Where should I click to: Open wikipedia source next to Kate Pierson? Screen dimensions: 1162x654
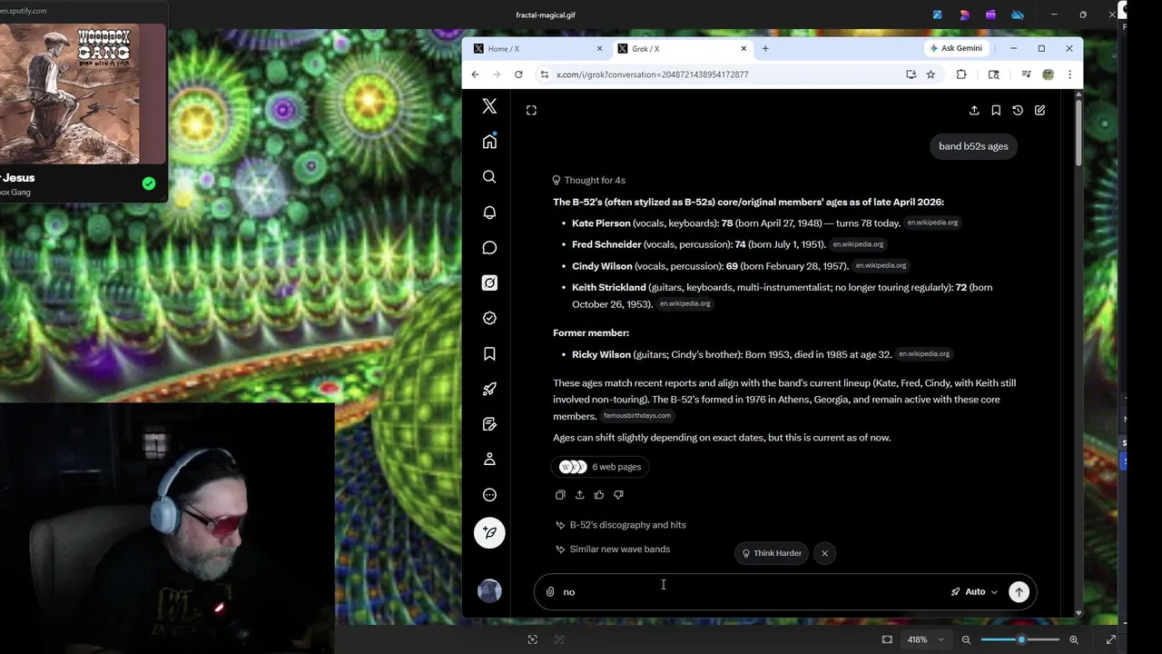tap(932, 223)
